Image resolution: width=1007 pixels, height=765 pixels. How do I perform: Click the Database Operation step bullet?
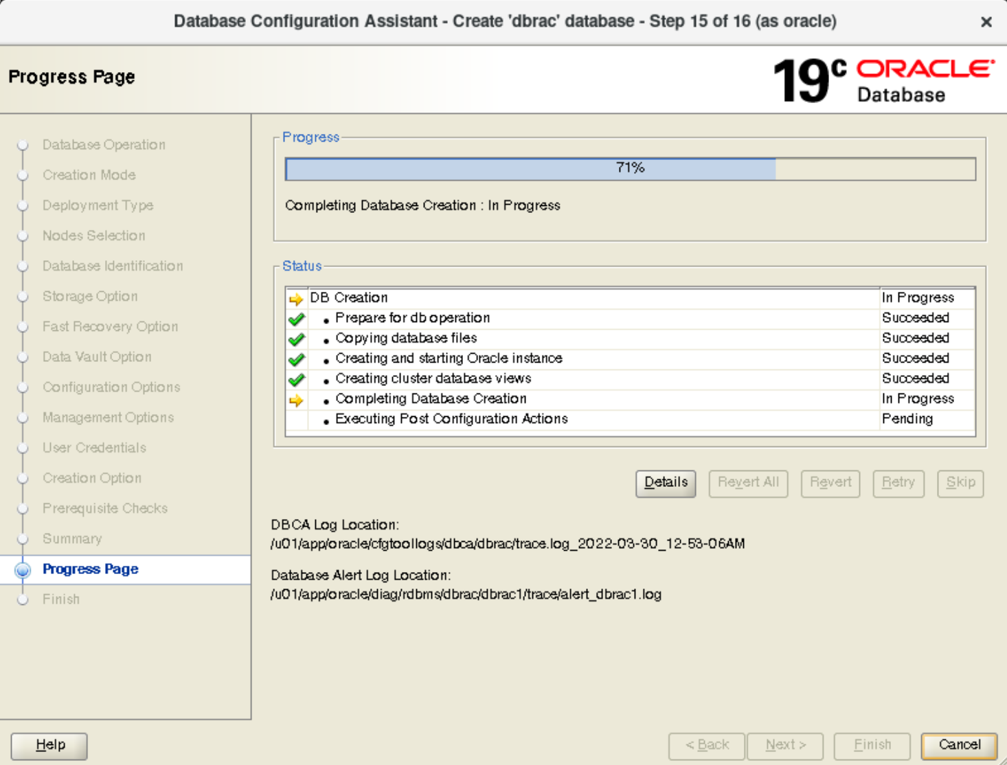[23, 145]
